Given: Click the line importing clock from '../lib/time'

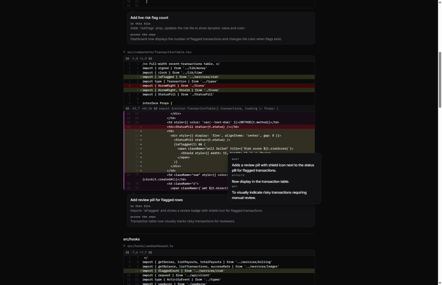Looking at the screenshot, I should [219, 73].
